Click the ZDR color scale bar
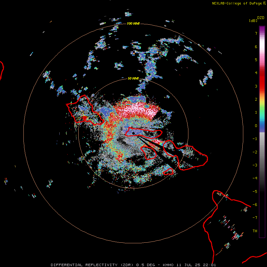The width and height of the screenshot is (267, 267). click(262, 132)
